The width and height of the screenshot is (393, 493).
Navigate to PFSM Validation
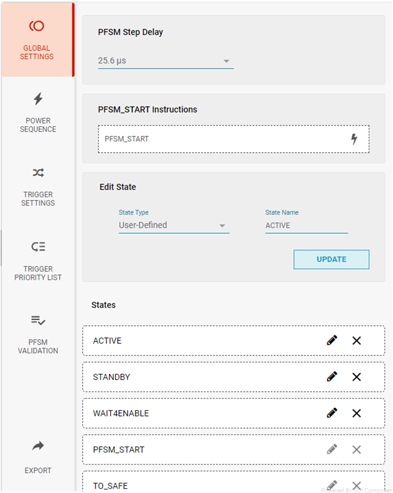[38, 334]
